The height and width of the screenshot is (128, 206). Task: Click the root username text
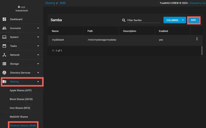pyautogui.click(x=23, y=7)
